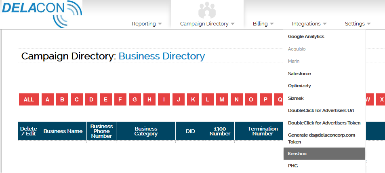Viewport: 385px width, 173px height.
Task: Open the Settings menu
Action: [x=358, y=24]
